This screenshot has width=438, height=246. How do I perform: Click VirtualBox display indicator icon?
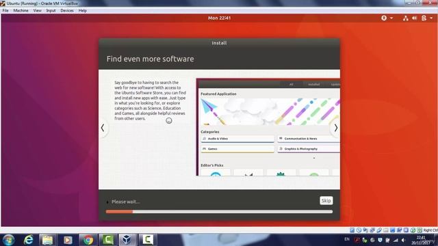(392, 230)
